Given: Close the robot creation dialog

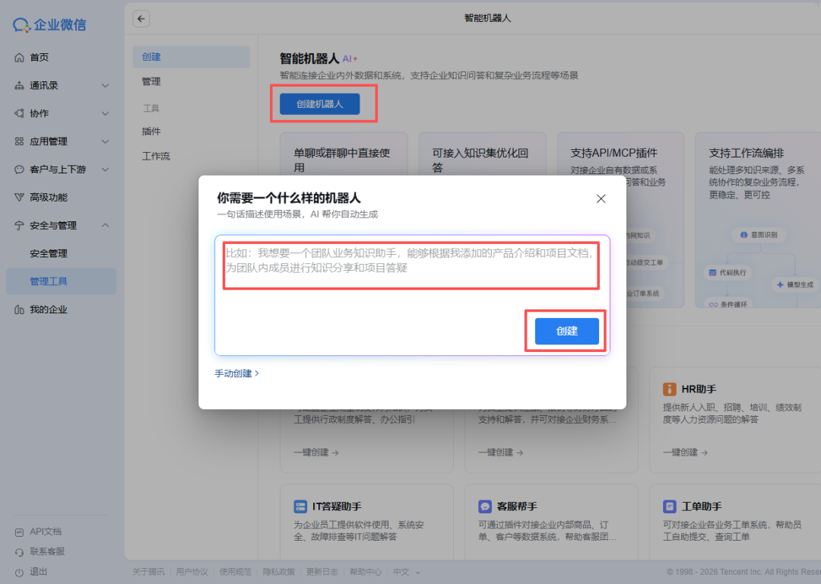Looking at the screenshot, I should click(601, 198).
